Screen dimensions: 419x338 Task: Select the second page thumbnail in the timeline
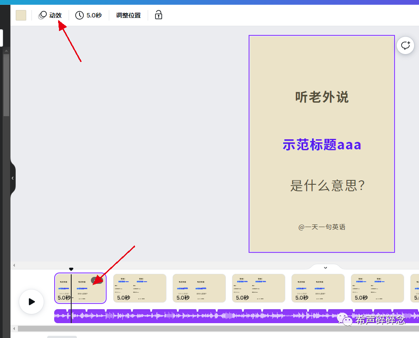139,288
